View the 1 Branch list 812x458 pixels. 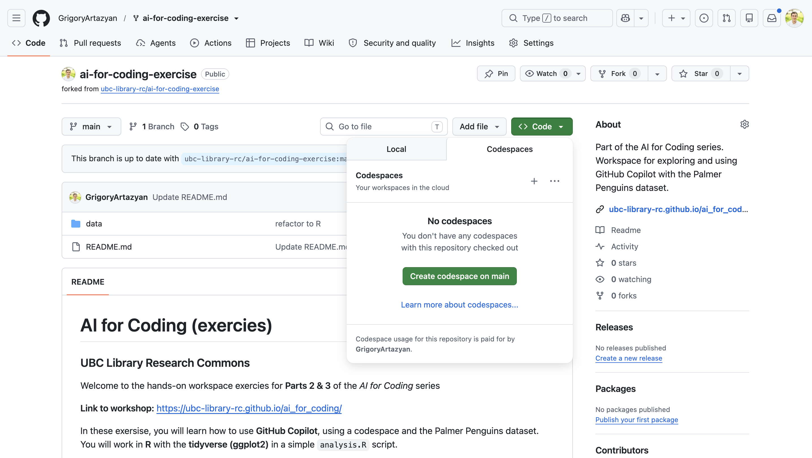pyautogui.click(x=152, y=127)
